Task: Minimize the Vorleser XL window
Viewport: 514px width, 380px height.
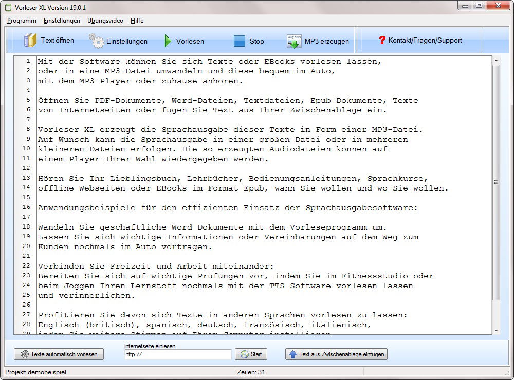Action: click(465, 6)
